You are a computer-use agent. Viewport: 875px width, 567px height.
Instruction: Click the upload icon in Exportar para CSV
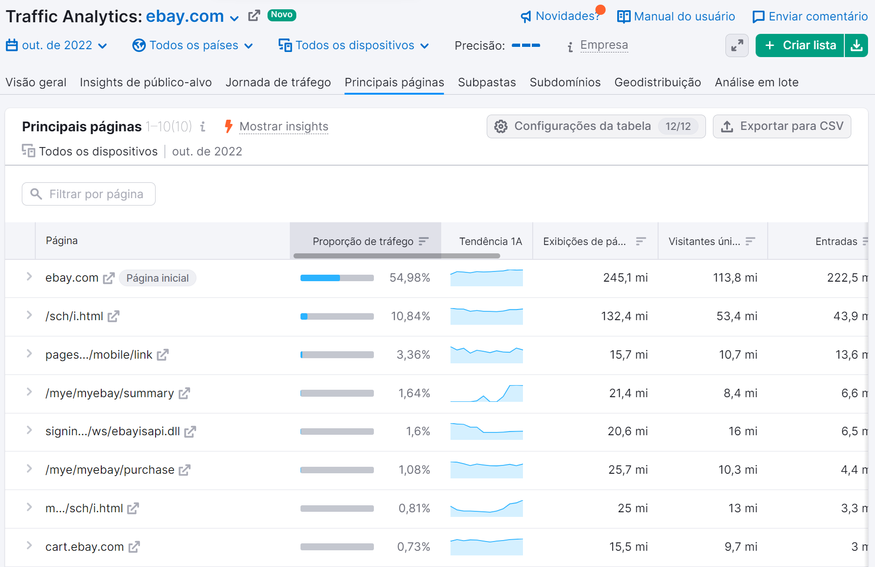(x=727, y=126)
